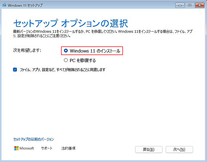Click the Windows 11 setup title bar icon
This screenshot has height=162, width=207.
coord(4,5)
